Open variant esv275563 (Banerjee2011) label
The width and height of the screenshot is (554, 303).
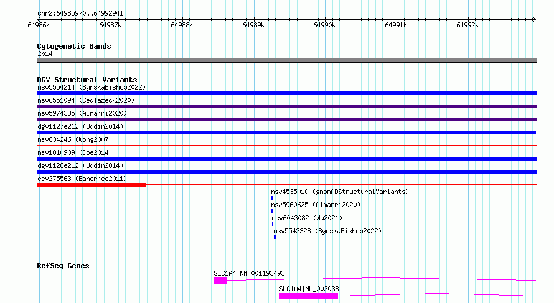[x=82, y=179]
